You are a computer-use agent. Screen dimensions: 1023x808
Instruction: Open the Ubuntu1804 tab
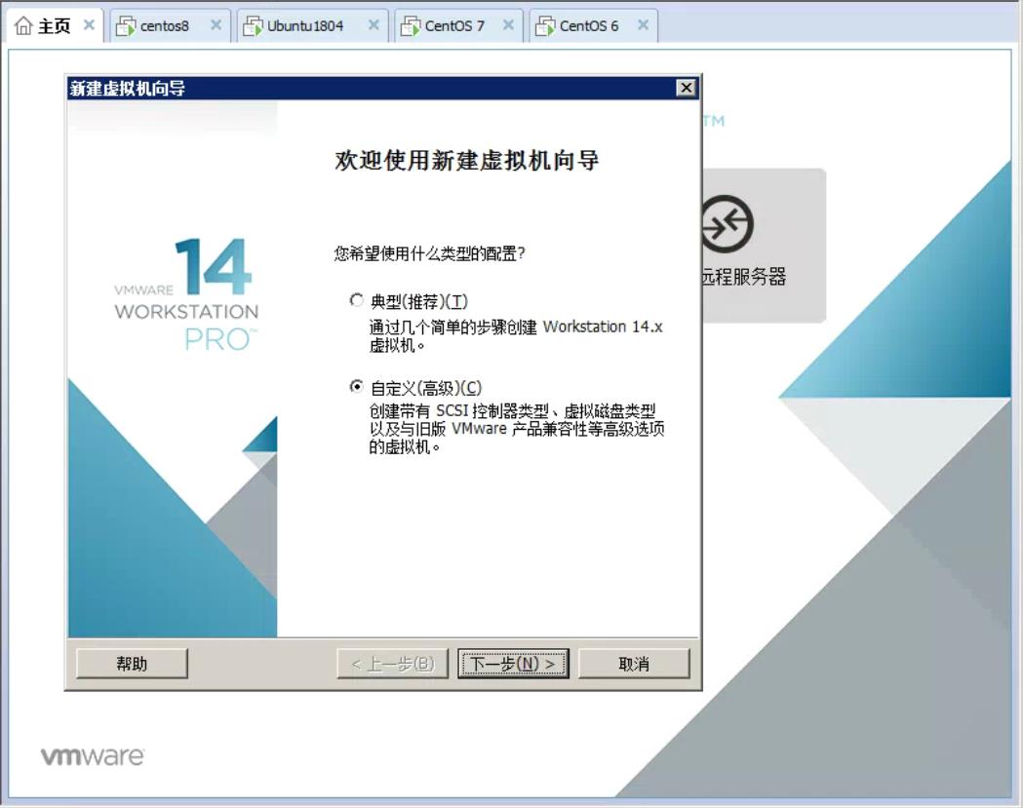point(304,26)
